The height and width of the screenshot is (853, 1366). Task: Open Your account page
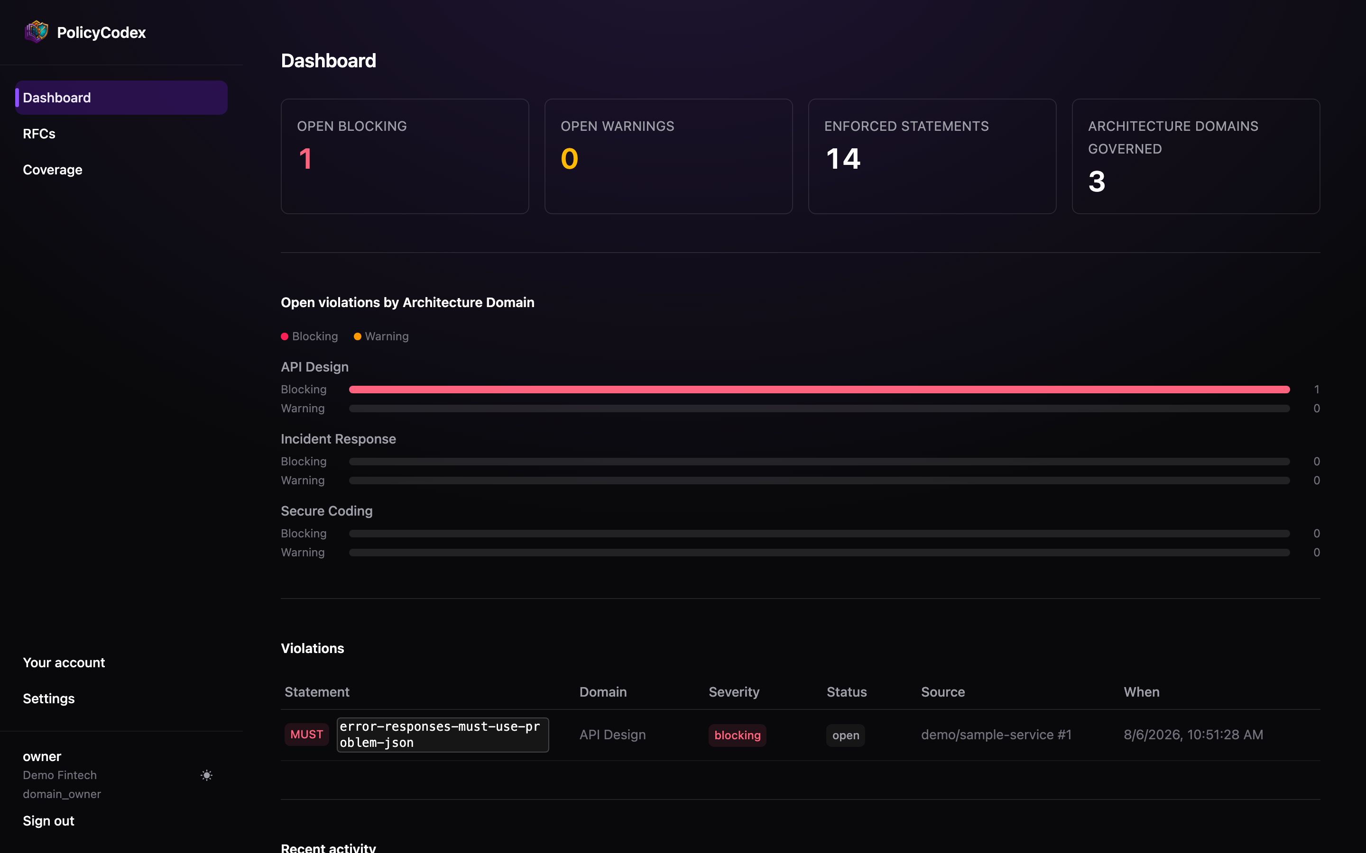coord(64,662)
